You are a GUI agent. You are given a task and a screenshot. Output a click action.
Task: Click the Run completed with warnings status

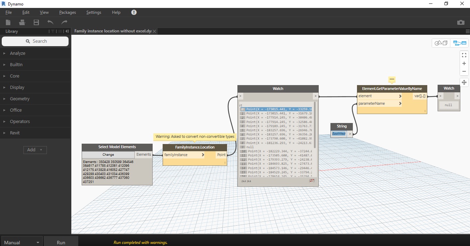141,243
